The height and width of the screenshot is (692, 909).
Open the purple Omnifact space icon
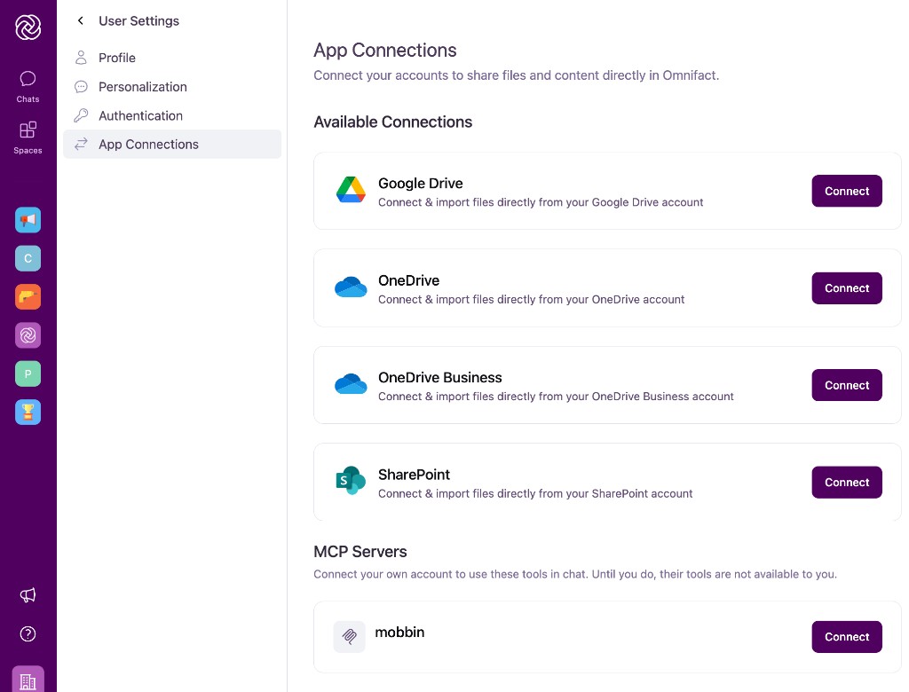(28, 335)
